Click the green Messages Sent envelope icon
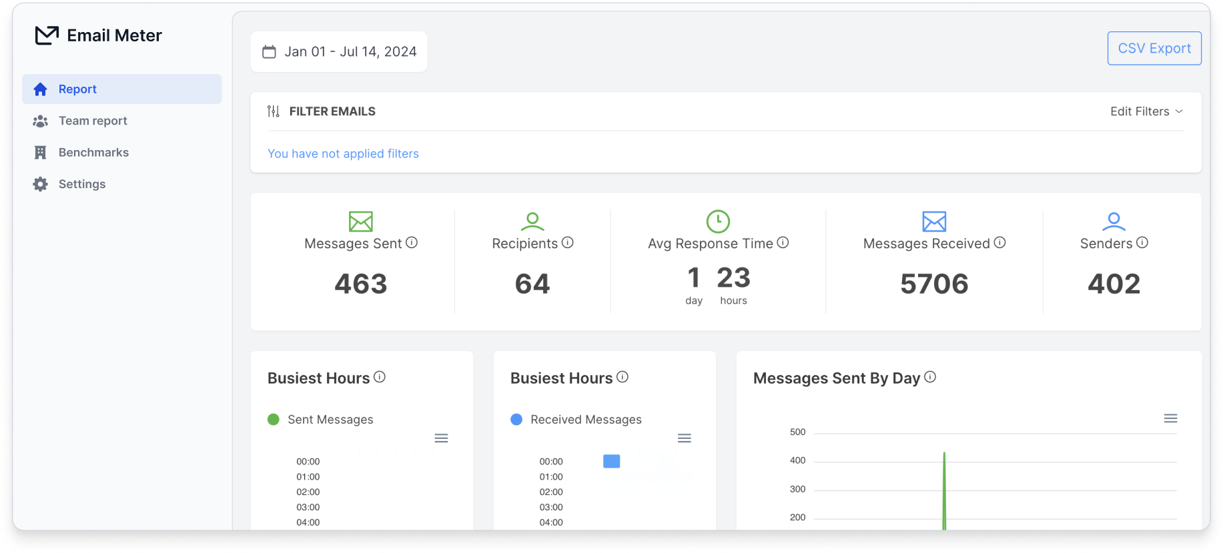This screenshot has height=553, width=1223. point(361,221)
